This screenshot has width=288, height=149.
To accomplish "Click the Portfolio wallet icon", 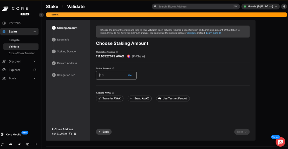I will 4,23.
